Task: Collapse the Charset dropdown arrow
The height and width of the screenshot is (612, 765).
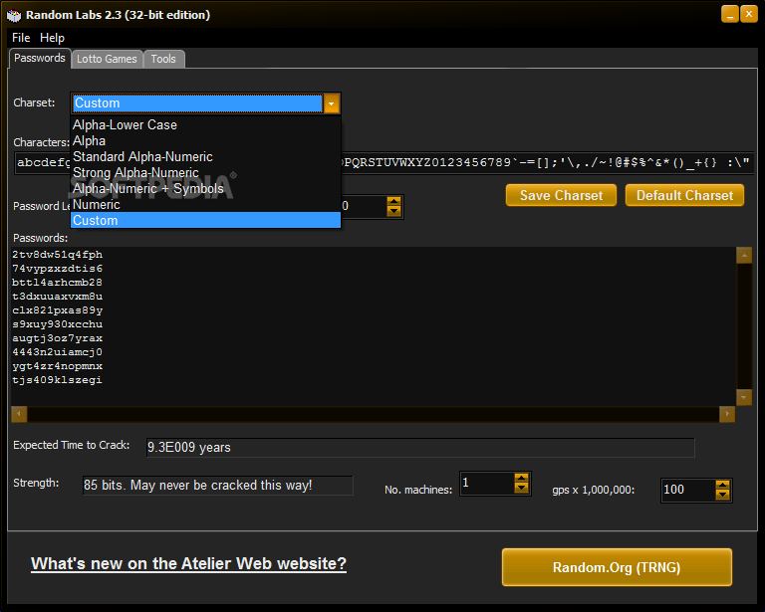Action: (x=332, y=103)
